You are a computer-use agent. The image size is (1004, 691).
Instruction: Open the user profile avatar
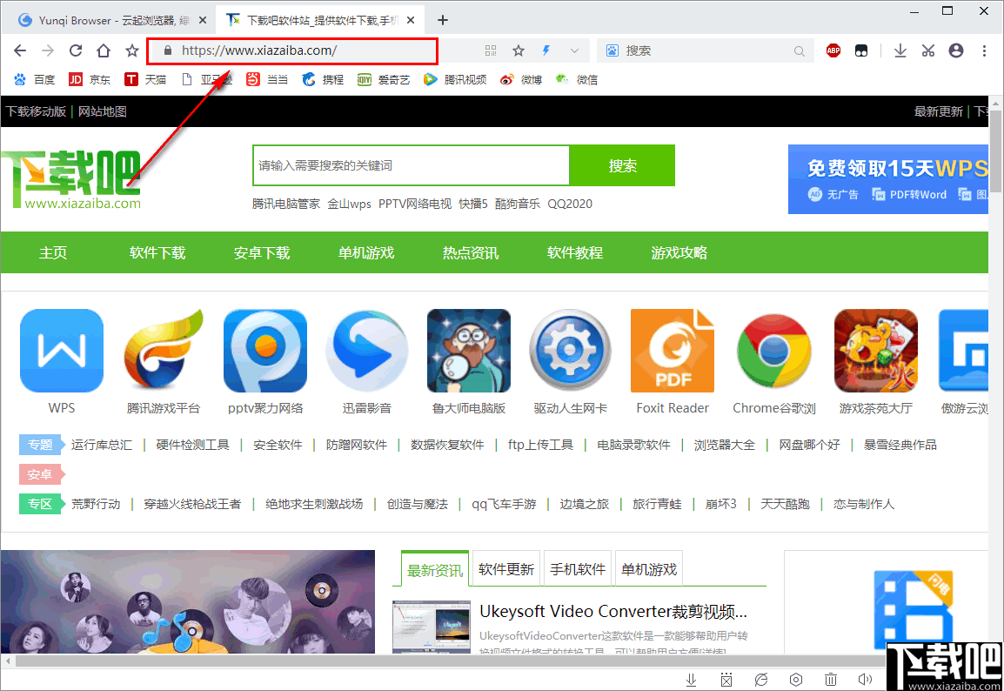click(x=955, y=50)
